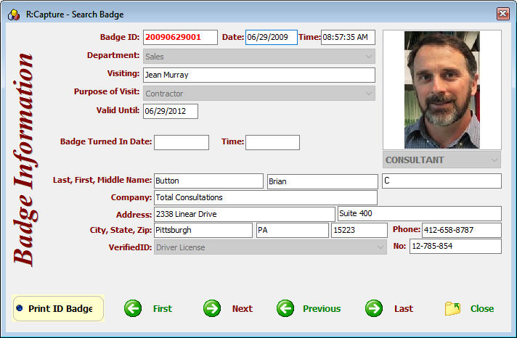Click the Suite 400 address field

(420, 213)
